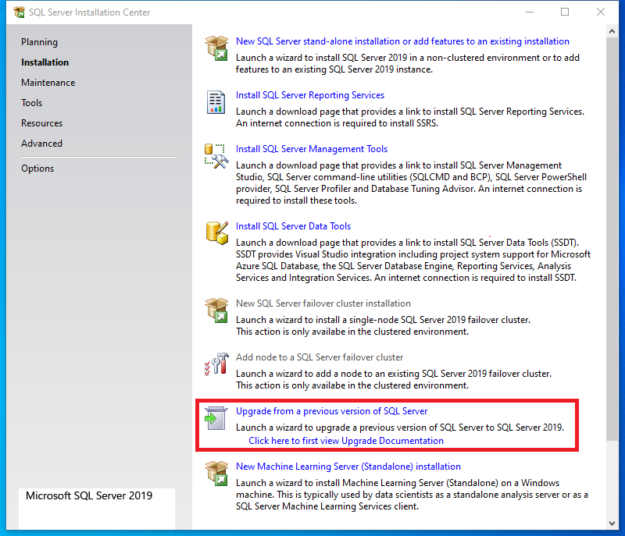Click the Upgrade green arrow icon
This screenshot has width=625, height=536.
point(216,418)
